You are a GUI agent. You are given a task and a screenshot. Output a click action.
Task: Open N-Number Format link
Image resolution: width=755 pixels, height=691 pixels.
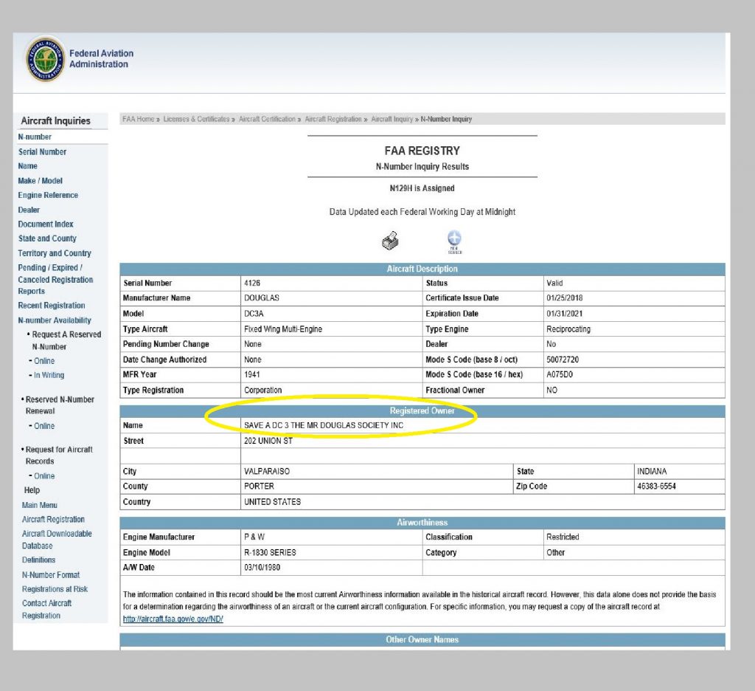click(x=51, y=575)
